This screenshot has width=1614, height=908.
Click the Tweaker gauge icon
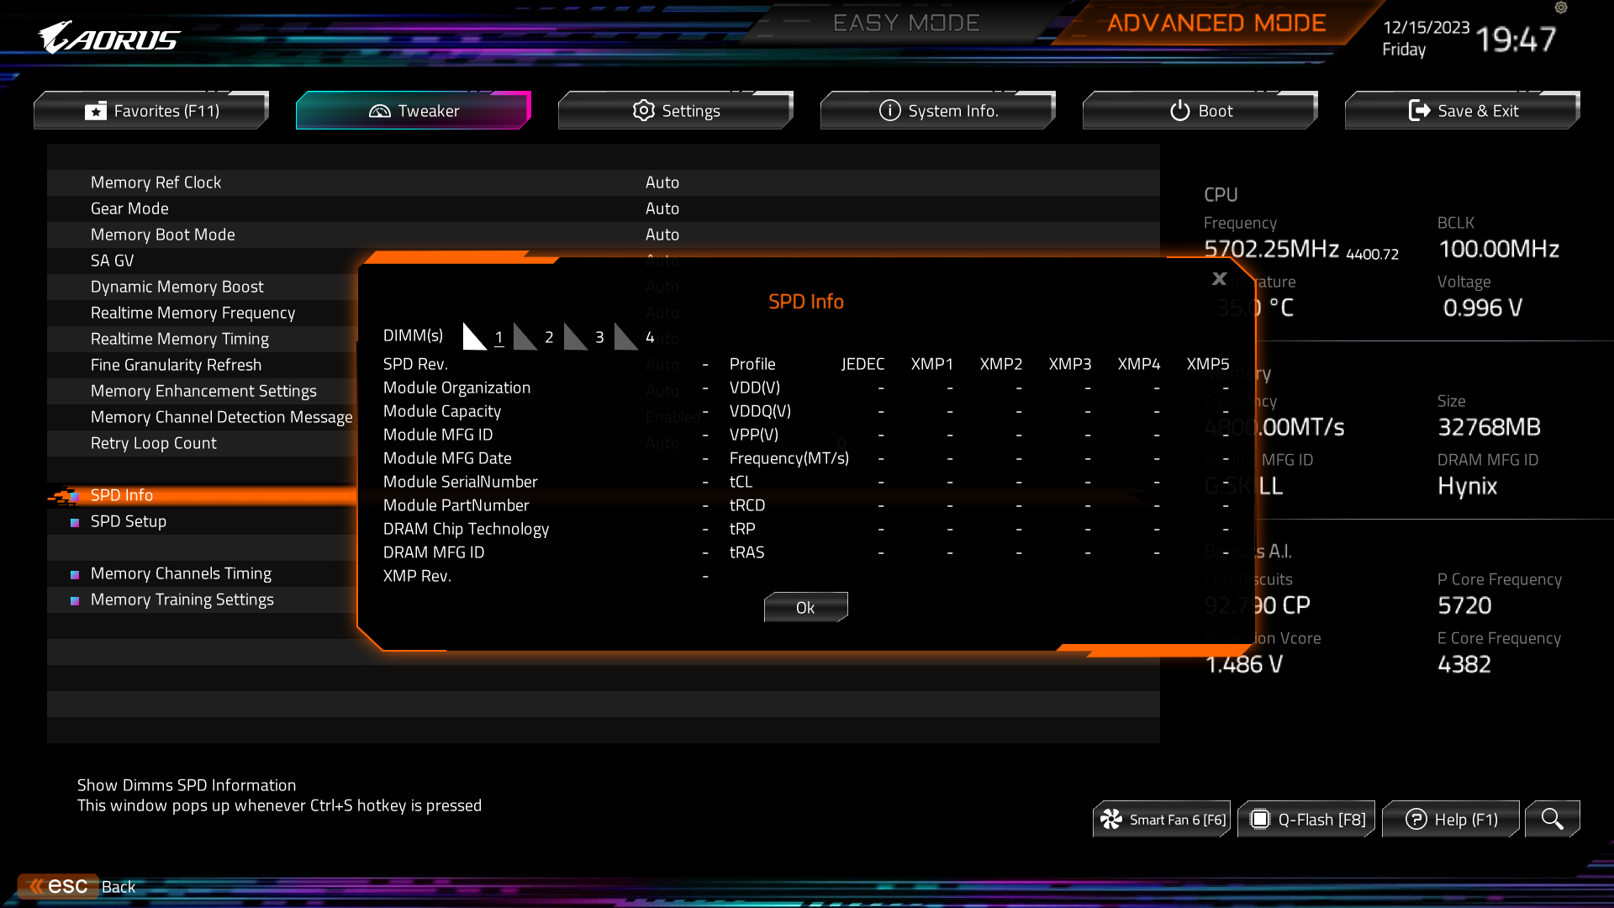380,111
